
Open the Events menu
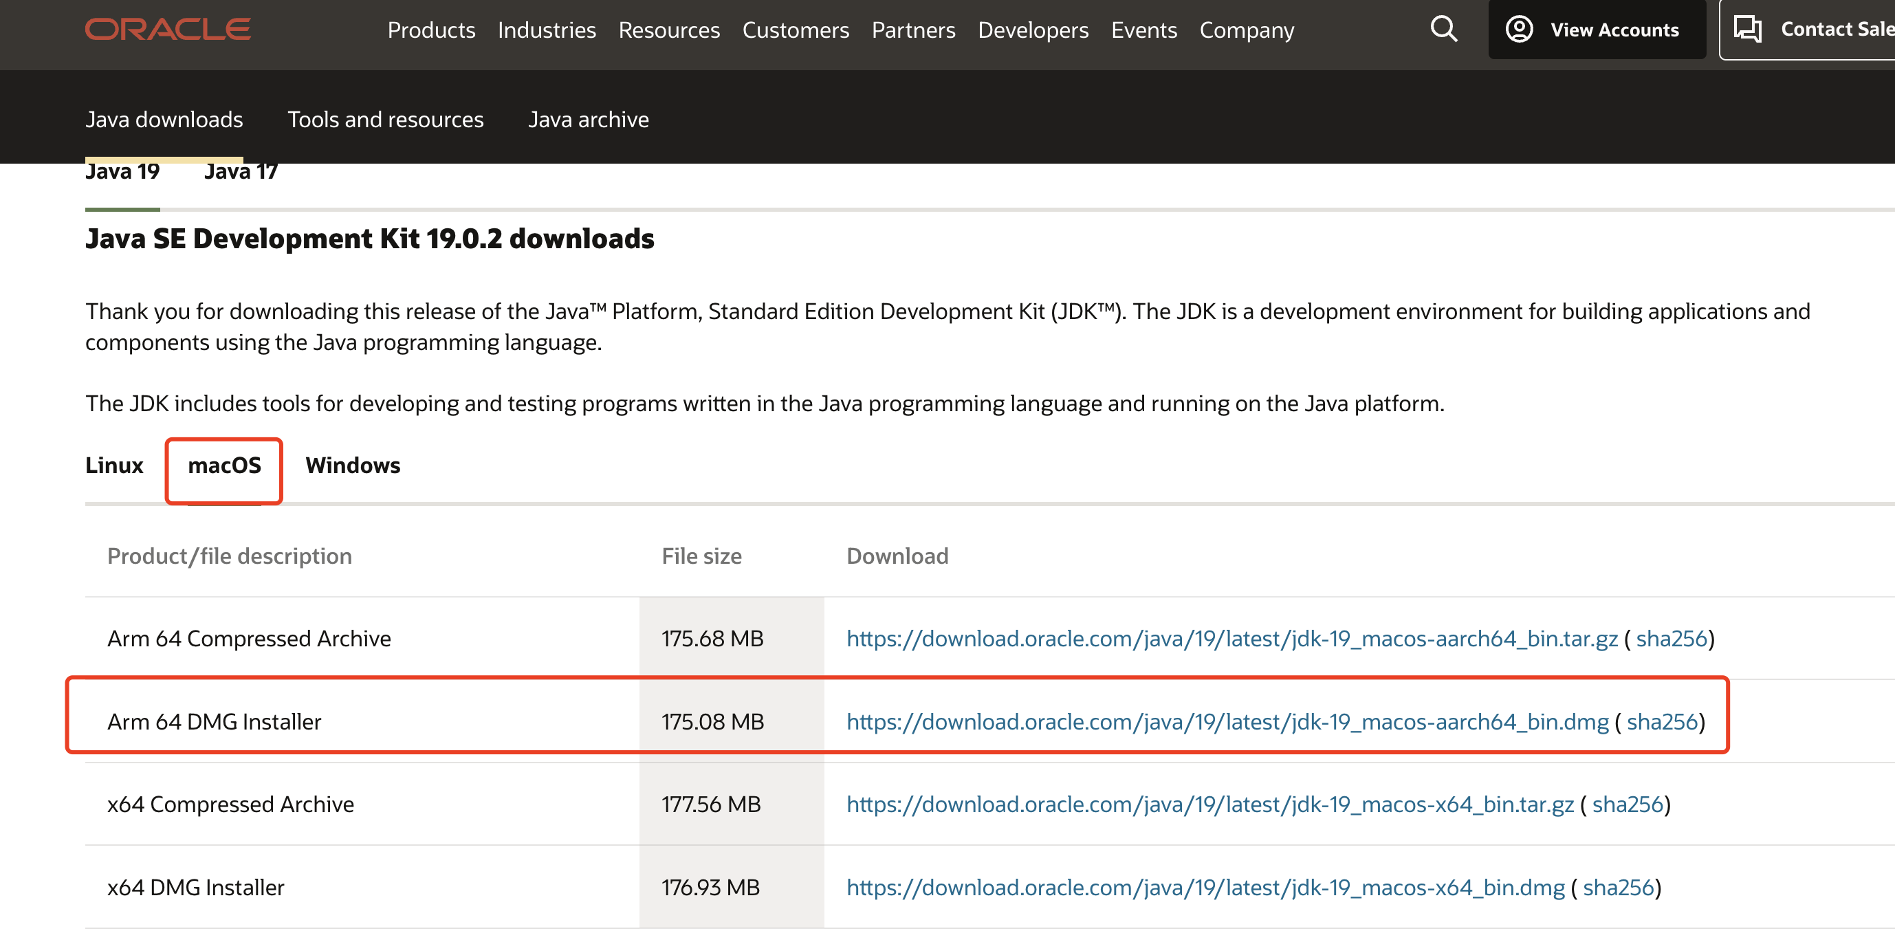click(x=1144, y=30)
